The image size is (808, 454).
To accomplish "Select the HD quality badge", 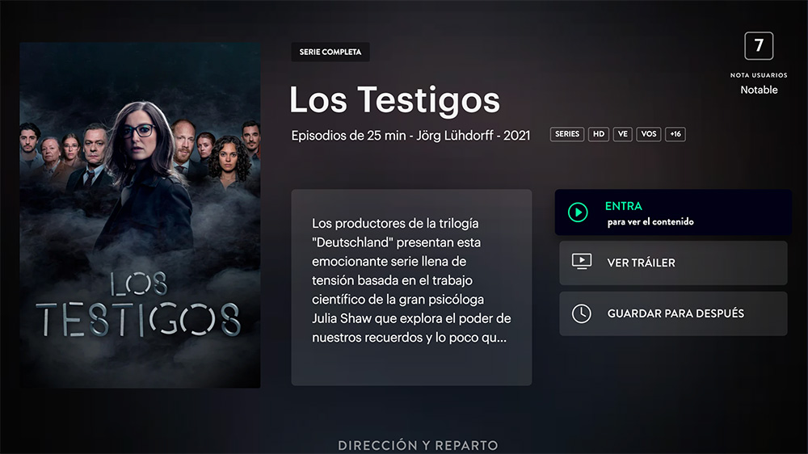I will pyautogui.click(x=598, y=134).
